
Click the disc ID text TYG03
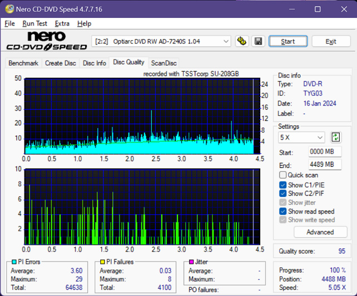313,93
